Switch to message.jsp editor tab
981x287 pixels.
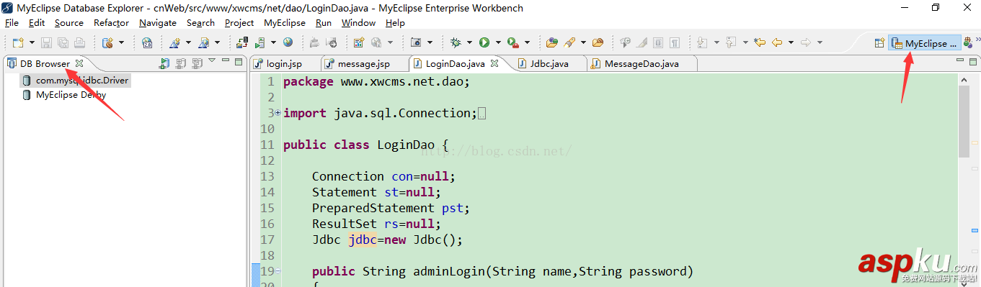click(358, 64)
